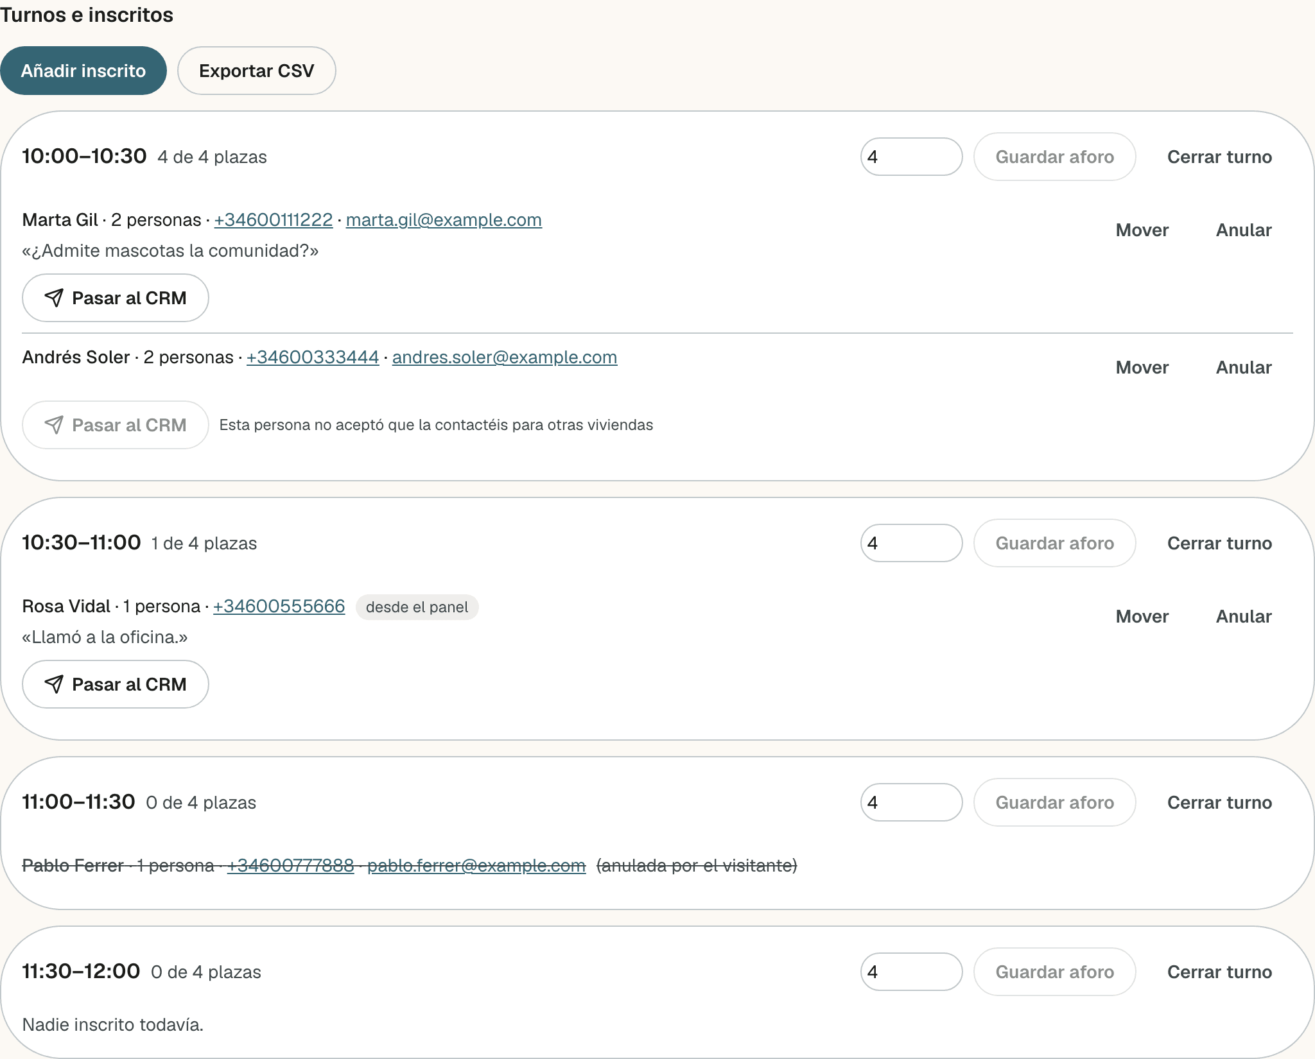Save capacity for the 11:00–11:30 slot

(1054, 802)
